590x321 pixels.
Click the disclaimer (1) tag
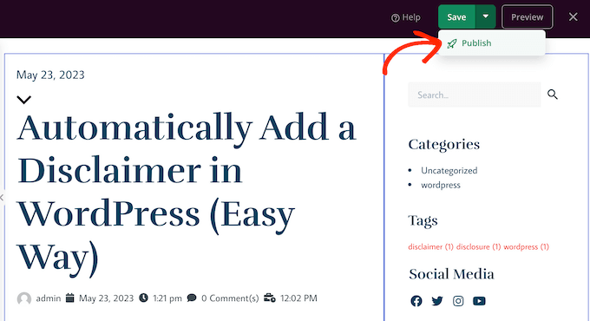430,247
